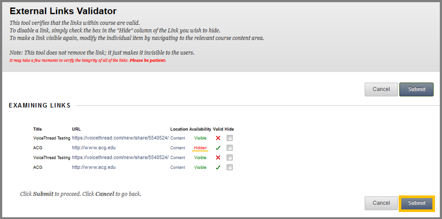Click www.acg.edu URL in the Hidden row

(x=94, y=147)
